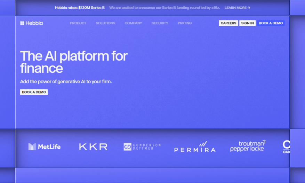Click BOOK A DEMO below hero tagline

pyautogui.click(x=34, y=92)
